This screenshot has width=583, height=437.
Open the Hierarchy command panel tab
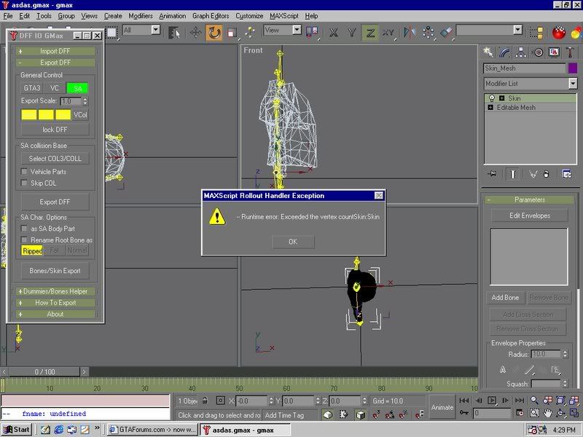(521, 52)
